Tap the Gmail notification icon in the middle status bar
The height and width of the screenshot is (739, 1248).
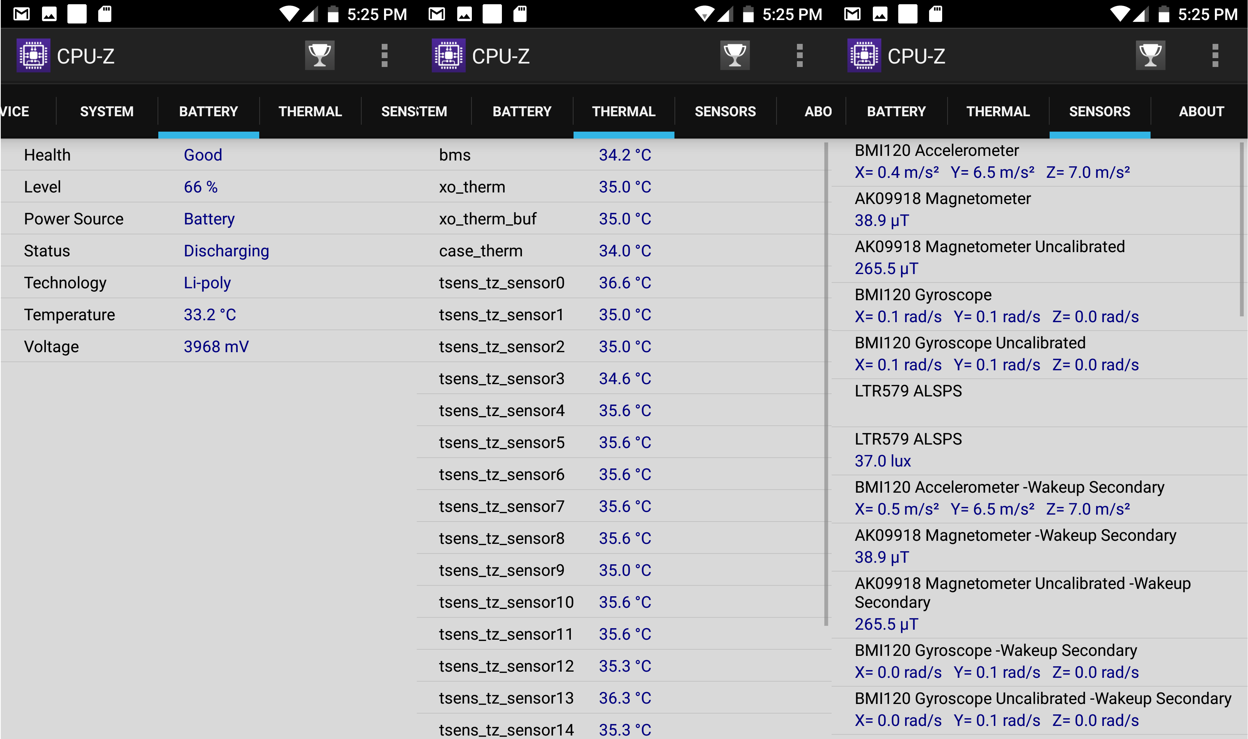(436, 14)
